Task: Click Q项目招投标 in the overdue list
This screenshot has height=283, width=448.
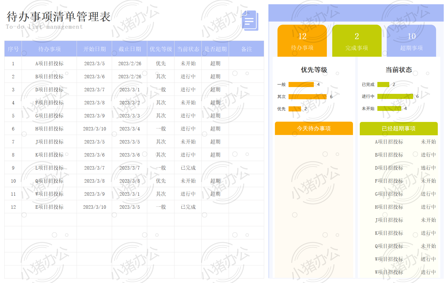Action: (389, 246)
